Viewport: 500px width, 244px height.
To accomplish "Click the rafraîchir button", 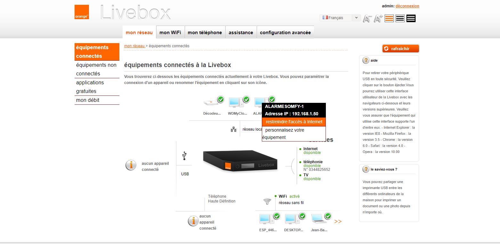I will (x=400, y=49).
